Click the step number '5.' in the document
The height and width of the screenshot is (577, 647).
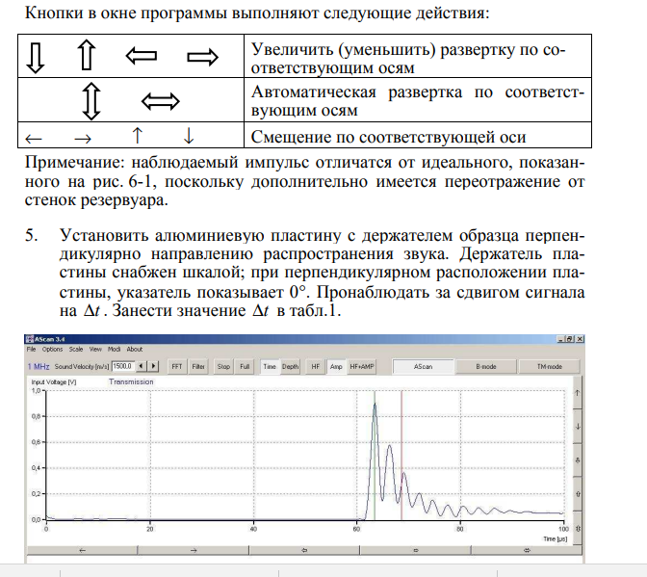point(32,235)
